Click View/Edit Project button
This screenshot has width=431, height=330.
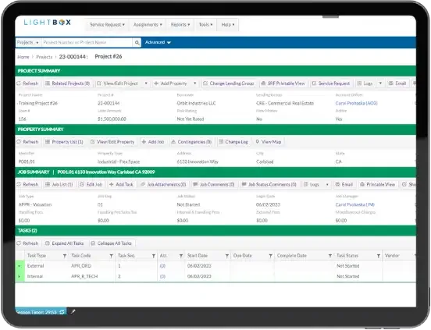click(x=117, y=83)
